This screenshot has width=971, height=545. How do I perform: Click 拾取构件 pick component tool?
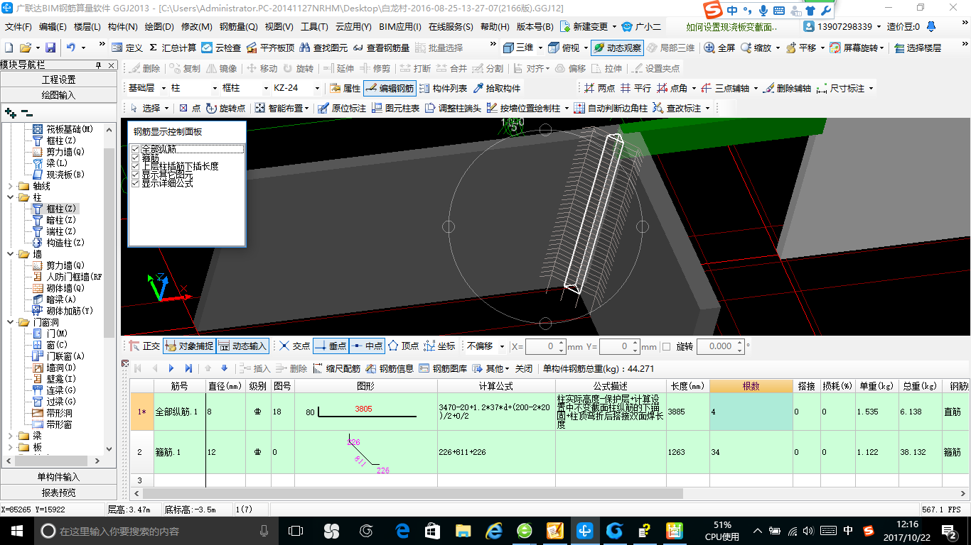pyautogui.click(x=497, y=89)
